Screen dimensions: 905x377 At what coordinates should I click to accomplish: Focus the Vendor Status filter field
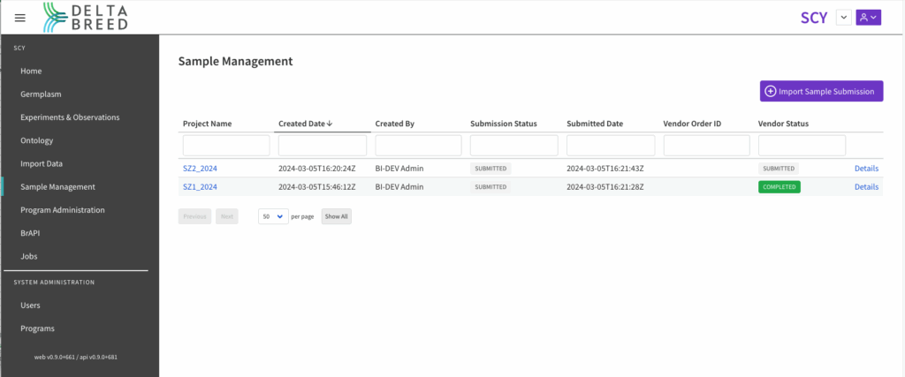802,146
